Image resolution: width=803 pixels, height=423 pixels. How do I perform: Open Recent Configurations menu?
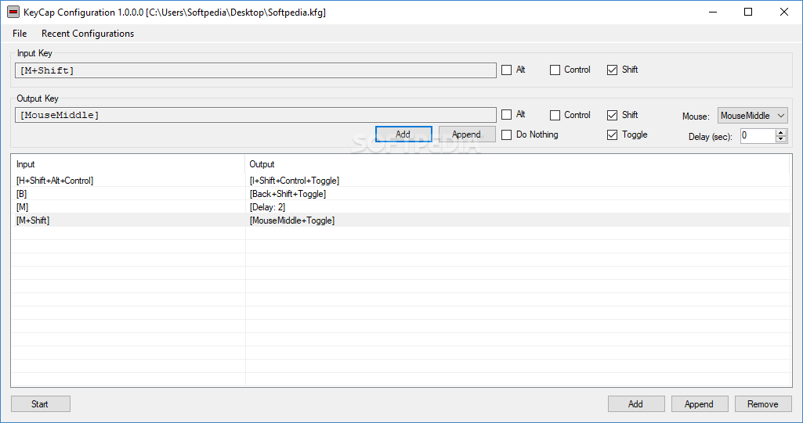pos(88,33)
